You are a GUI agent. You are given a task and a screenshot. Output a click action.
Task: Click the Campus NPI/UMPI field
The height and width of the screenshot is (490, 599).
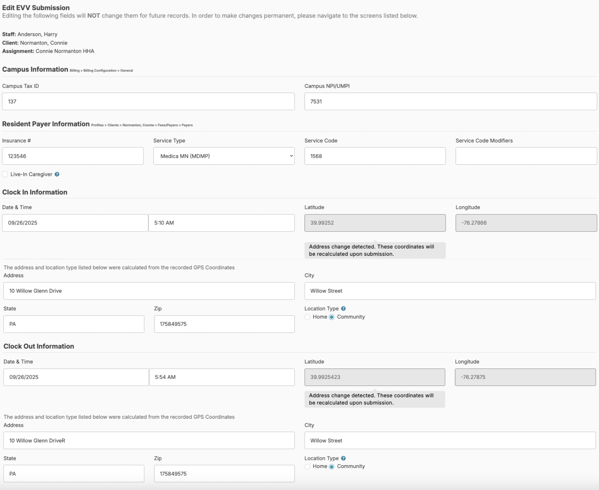451,101
